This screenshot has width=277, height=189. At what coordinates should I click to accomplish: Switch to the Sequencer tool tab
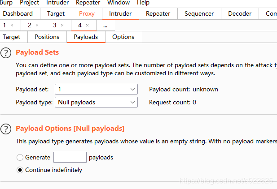199,14
